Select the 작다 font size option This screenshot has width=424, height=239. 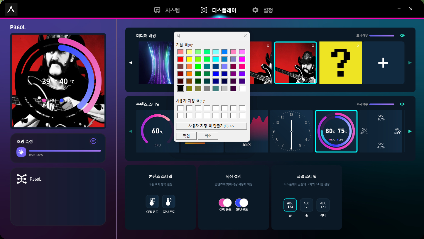323,205
